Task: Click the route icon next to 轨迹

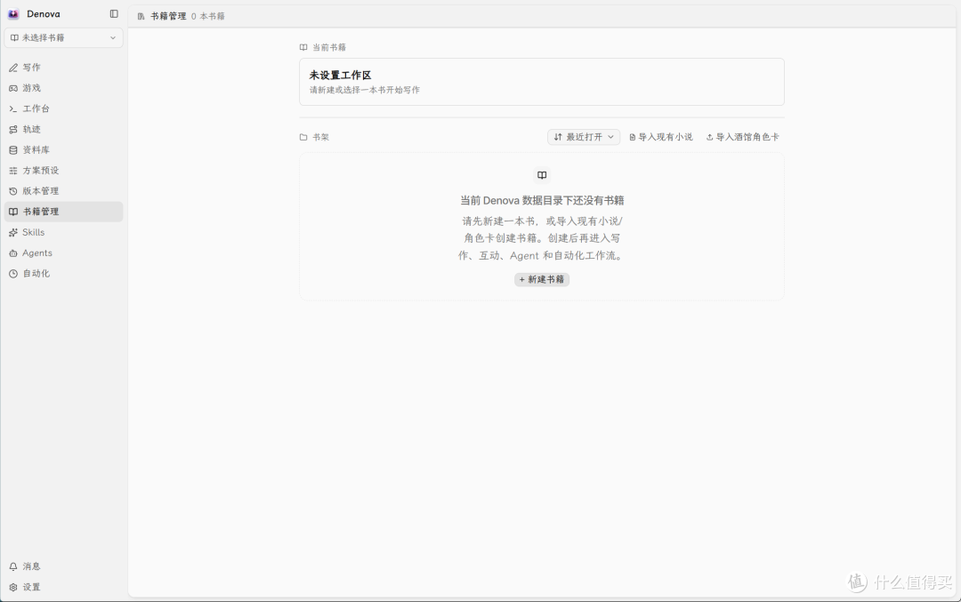Action: (13, 129)
